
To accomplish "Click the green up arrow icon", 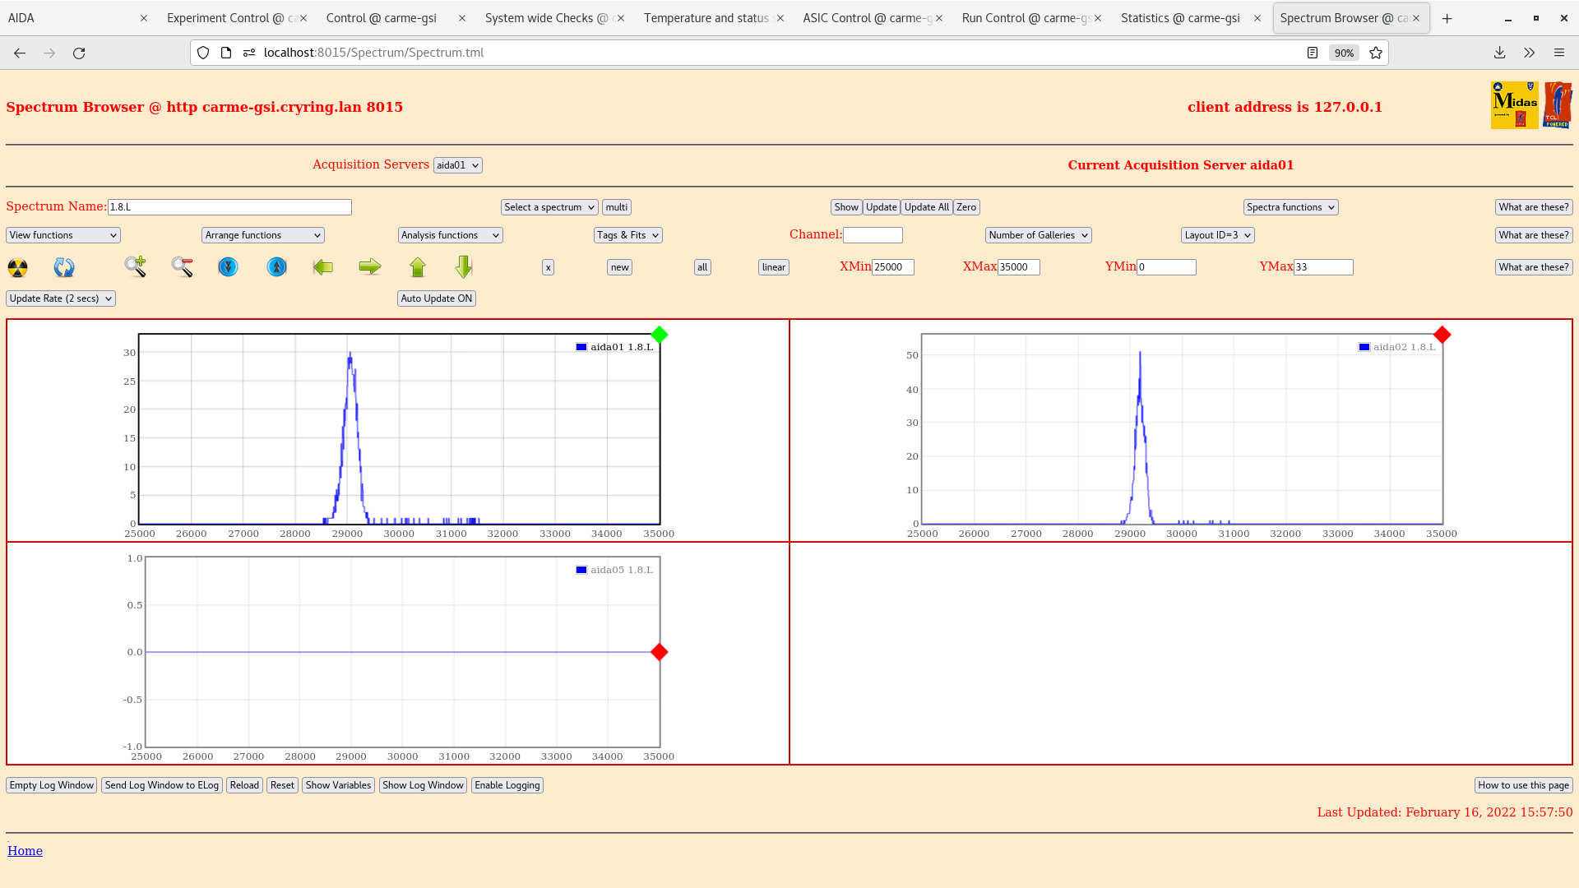I will tap(418, 266).
